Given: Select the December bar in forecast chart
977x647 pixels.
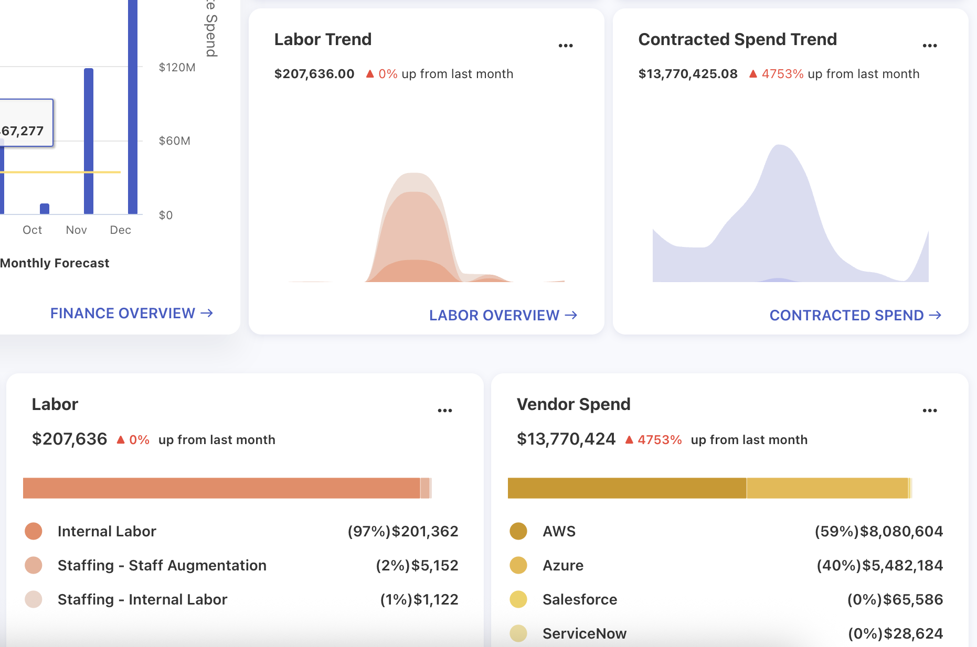Looking at the screenshot, I should click(x=133, y=105).
